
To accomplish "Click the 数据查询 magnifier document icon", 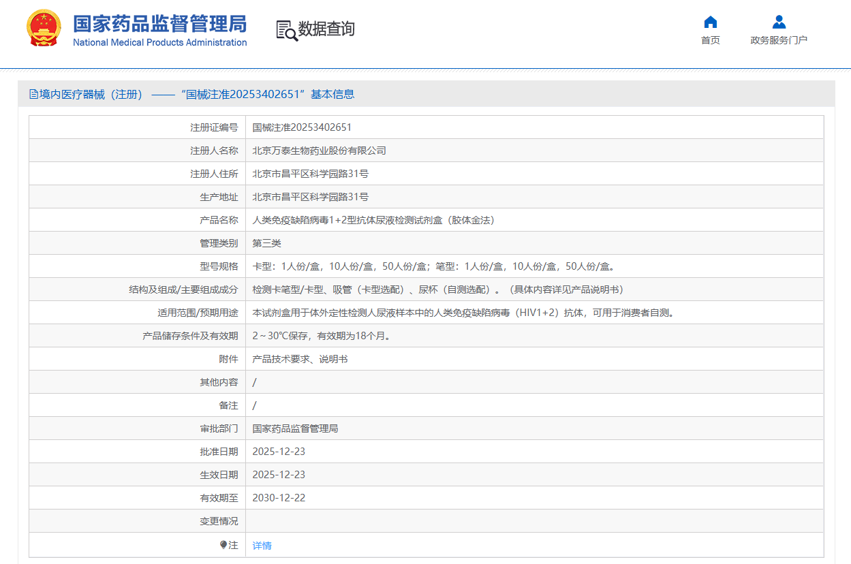I will pos(286,30).
